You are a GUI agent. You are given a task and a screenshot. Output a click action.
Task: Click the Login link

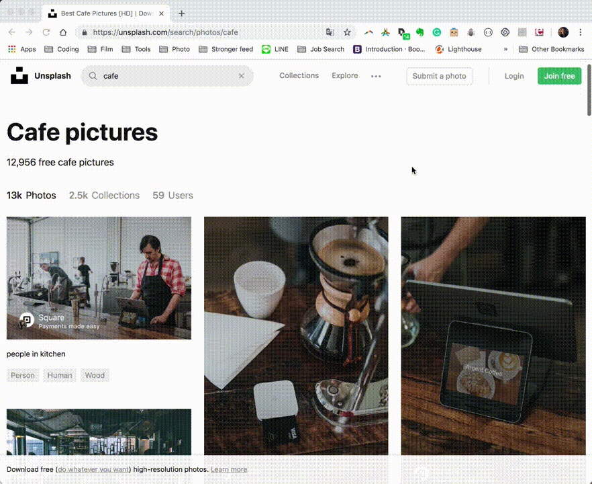click(x=514, y=76)
